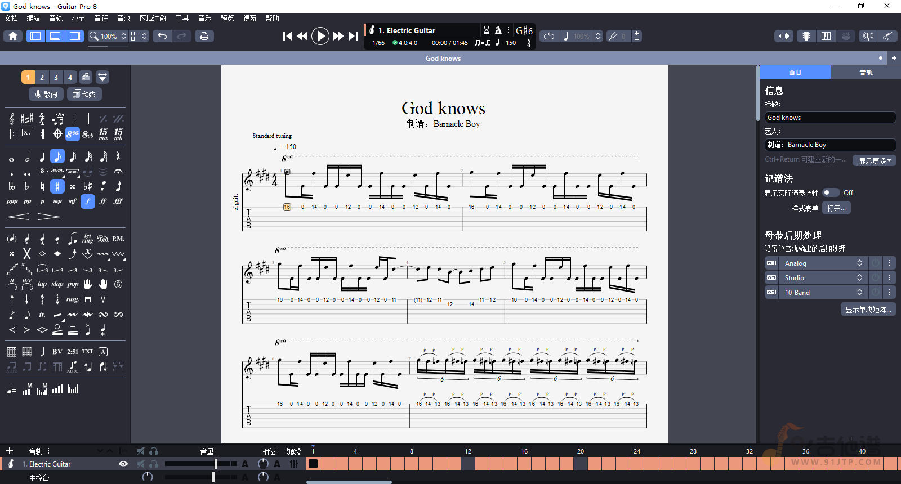Open the 文档 menu

11,18
